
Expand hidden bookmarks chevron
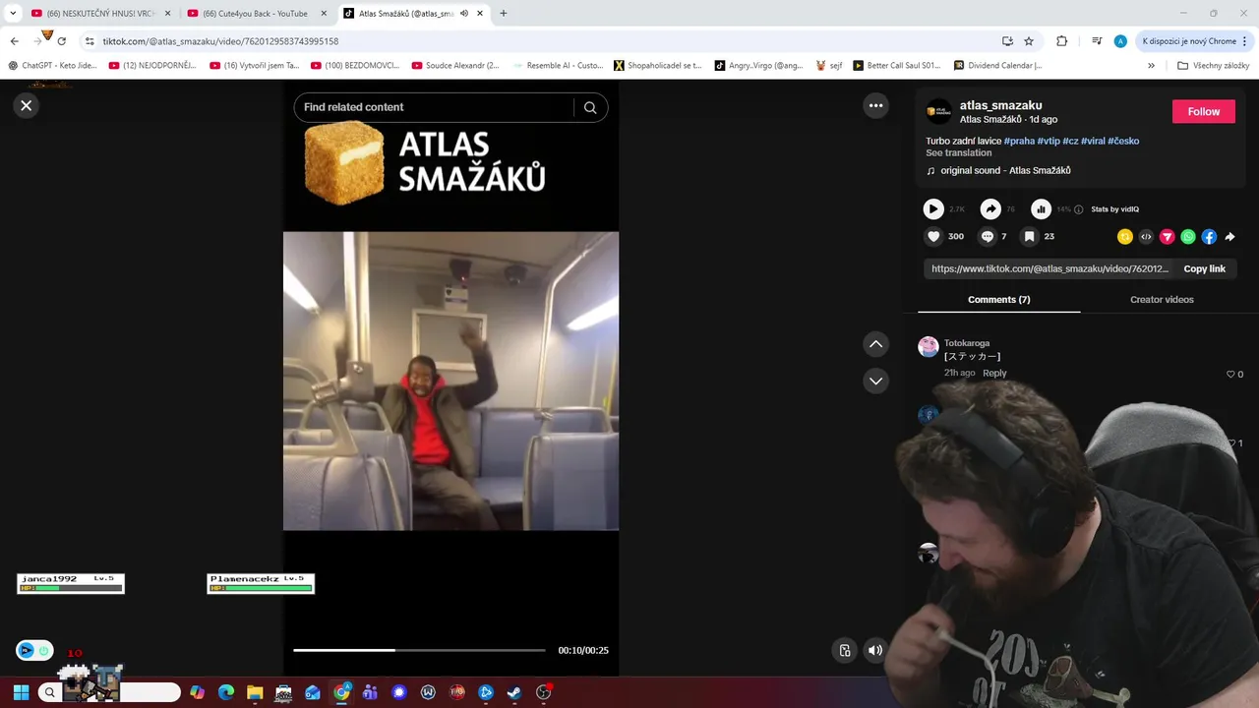(1151, 66)
